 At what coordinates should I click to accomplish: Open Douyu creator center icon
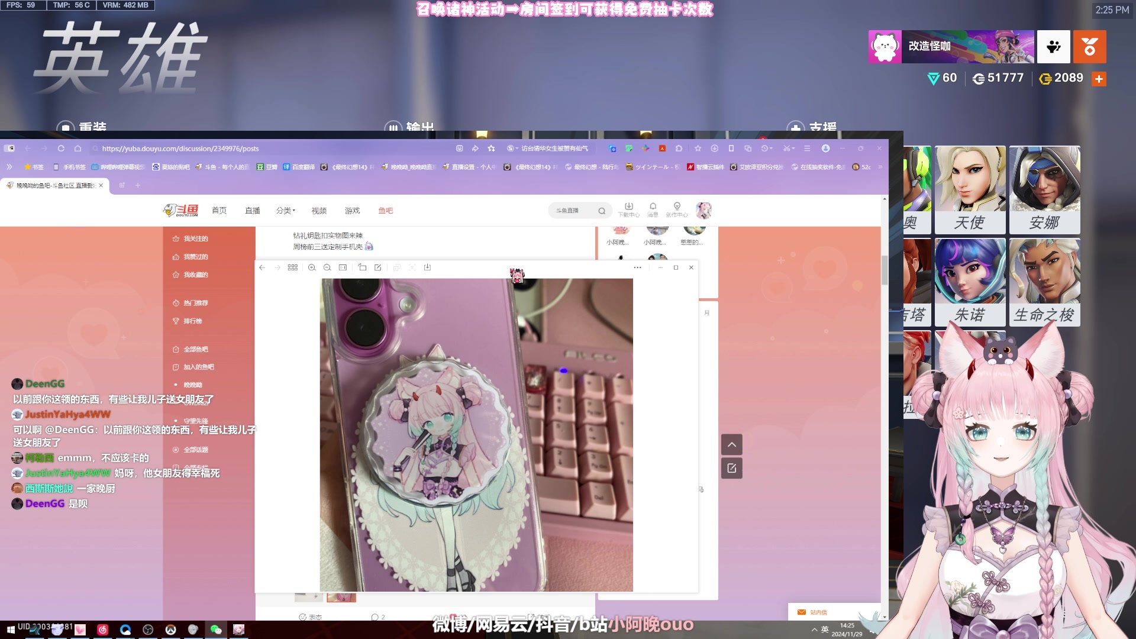677,209
